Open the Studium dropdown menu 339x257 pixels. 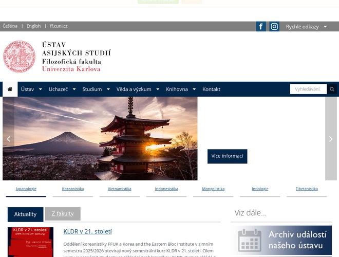96,89
